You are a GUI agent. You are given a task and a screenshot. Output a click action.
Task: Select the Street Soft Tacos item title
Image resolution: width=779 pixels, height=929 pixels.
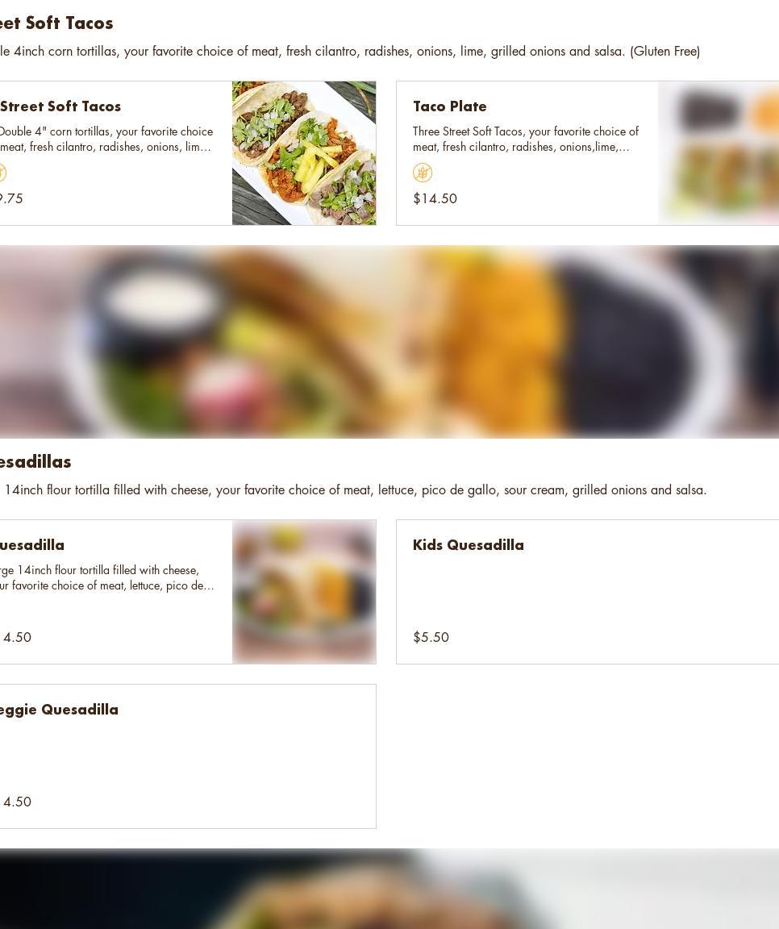coord(60,106)
